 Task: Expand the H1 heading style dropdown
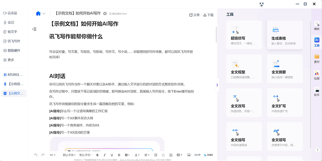53,155
